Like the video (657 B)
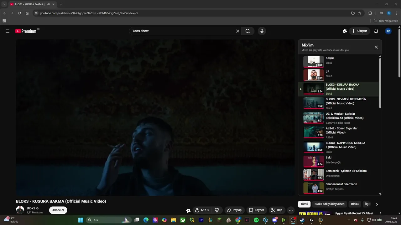 [202, 210]
